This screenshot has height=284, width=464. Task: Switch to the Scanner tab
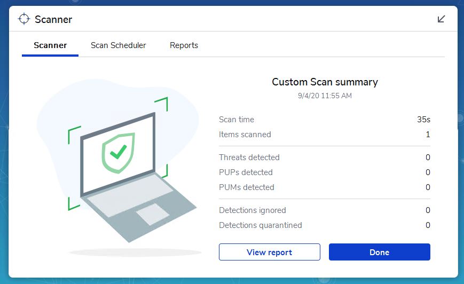pyautogui.click(x=50, y=45)
